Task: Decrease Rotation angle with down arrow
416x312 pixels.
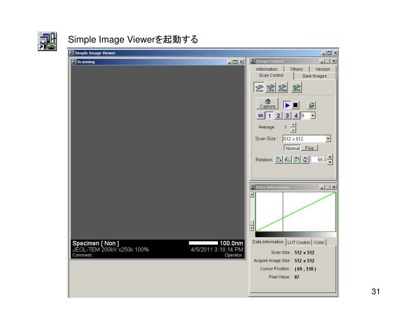Action: [x=330, y=162]
